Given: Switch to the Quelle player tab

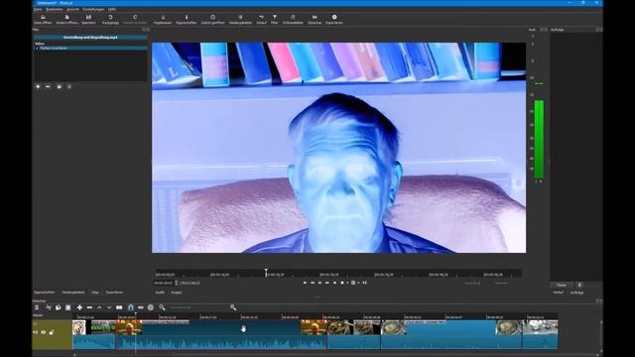Looking at the screenshot, I should [x=160, y=292].
